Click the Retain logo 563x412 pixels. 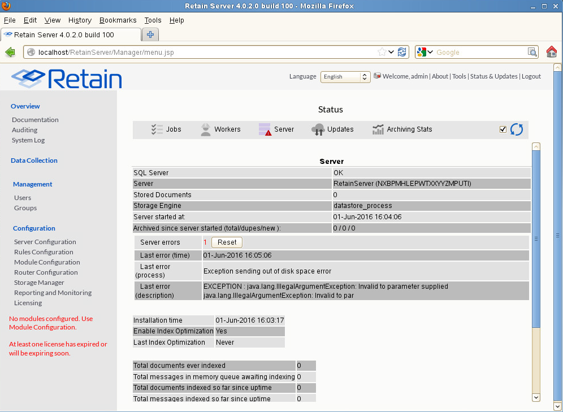[x=67, y=79]
